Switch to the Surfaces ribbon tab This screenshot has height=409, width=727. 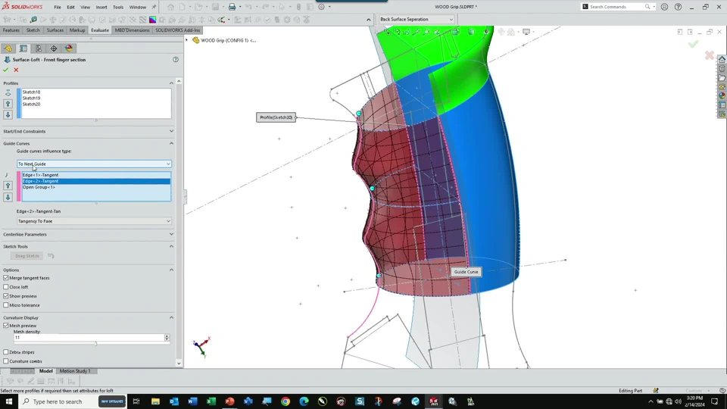[x=55, y=30]
